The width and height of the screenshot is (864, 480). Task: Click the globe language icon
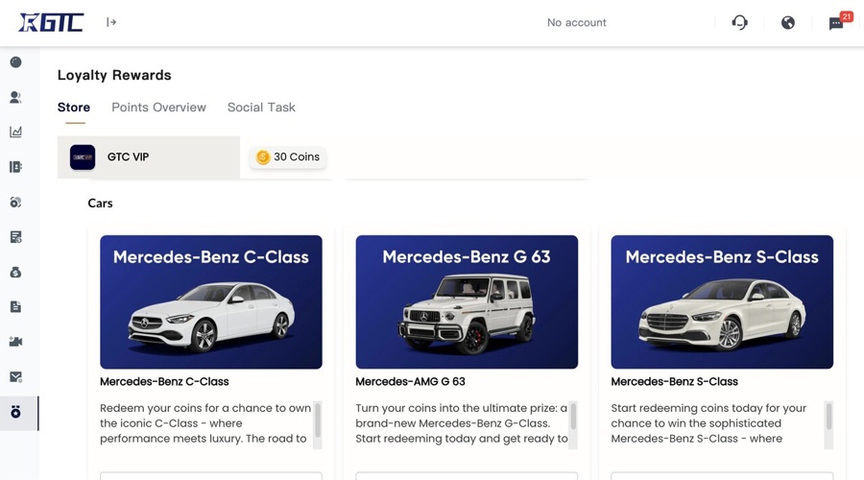[x=787, y=22]
